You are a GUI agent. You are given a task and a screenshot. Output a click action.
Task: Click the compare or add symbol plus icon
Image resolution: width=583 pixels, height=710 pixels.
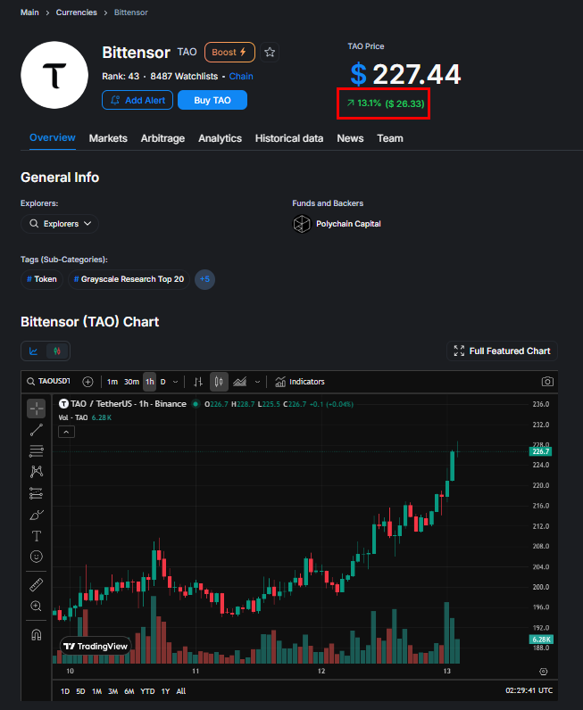tap(87, 382)
